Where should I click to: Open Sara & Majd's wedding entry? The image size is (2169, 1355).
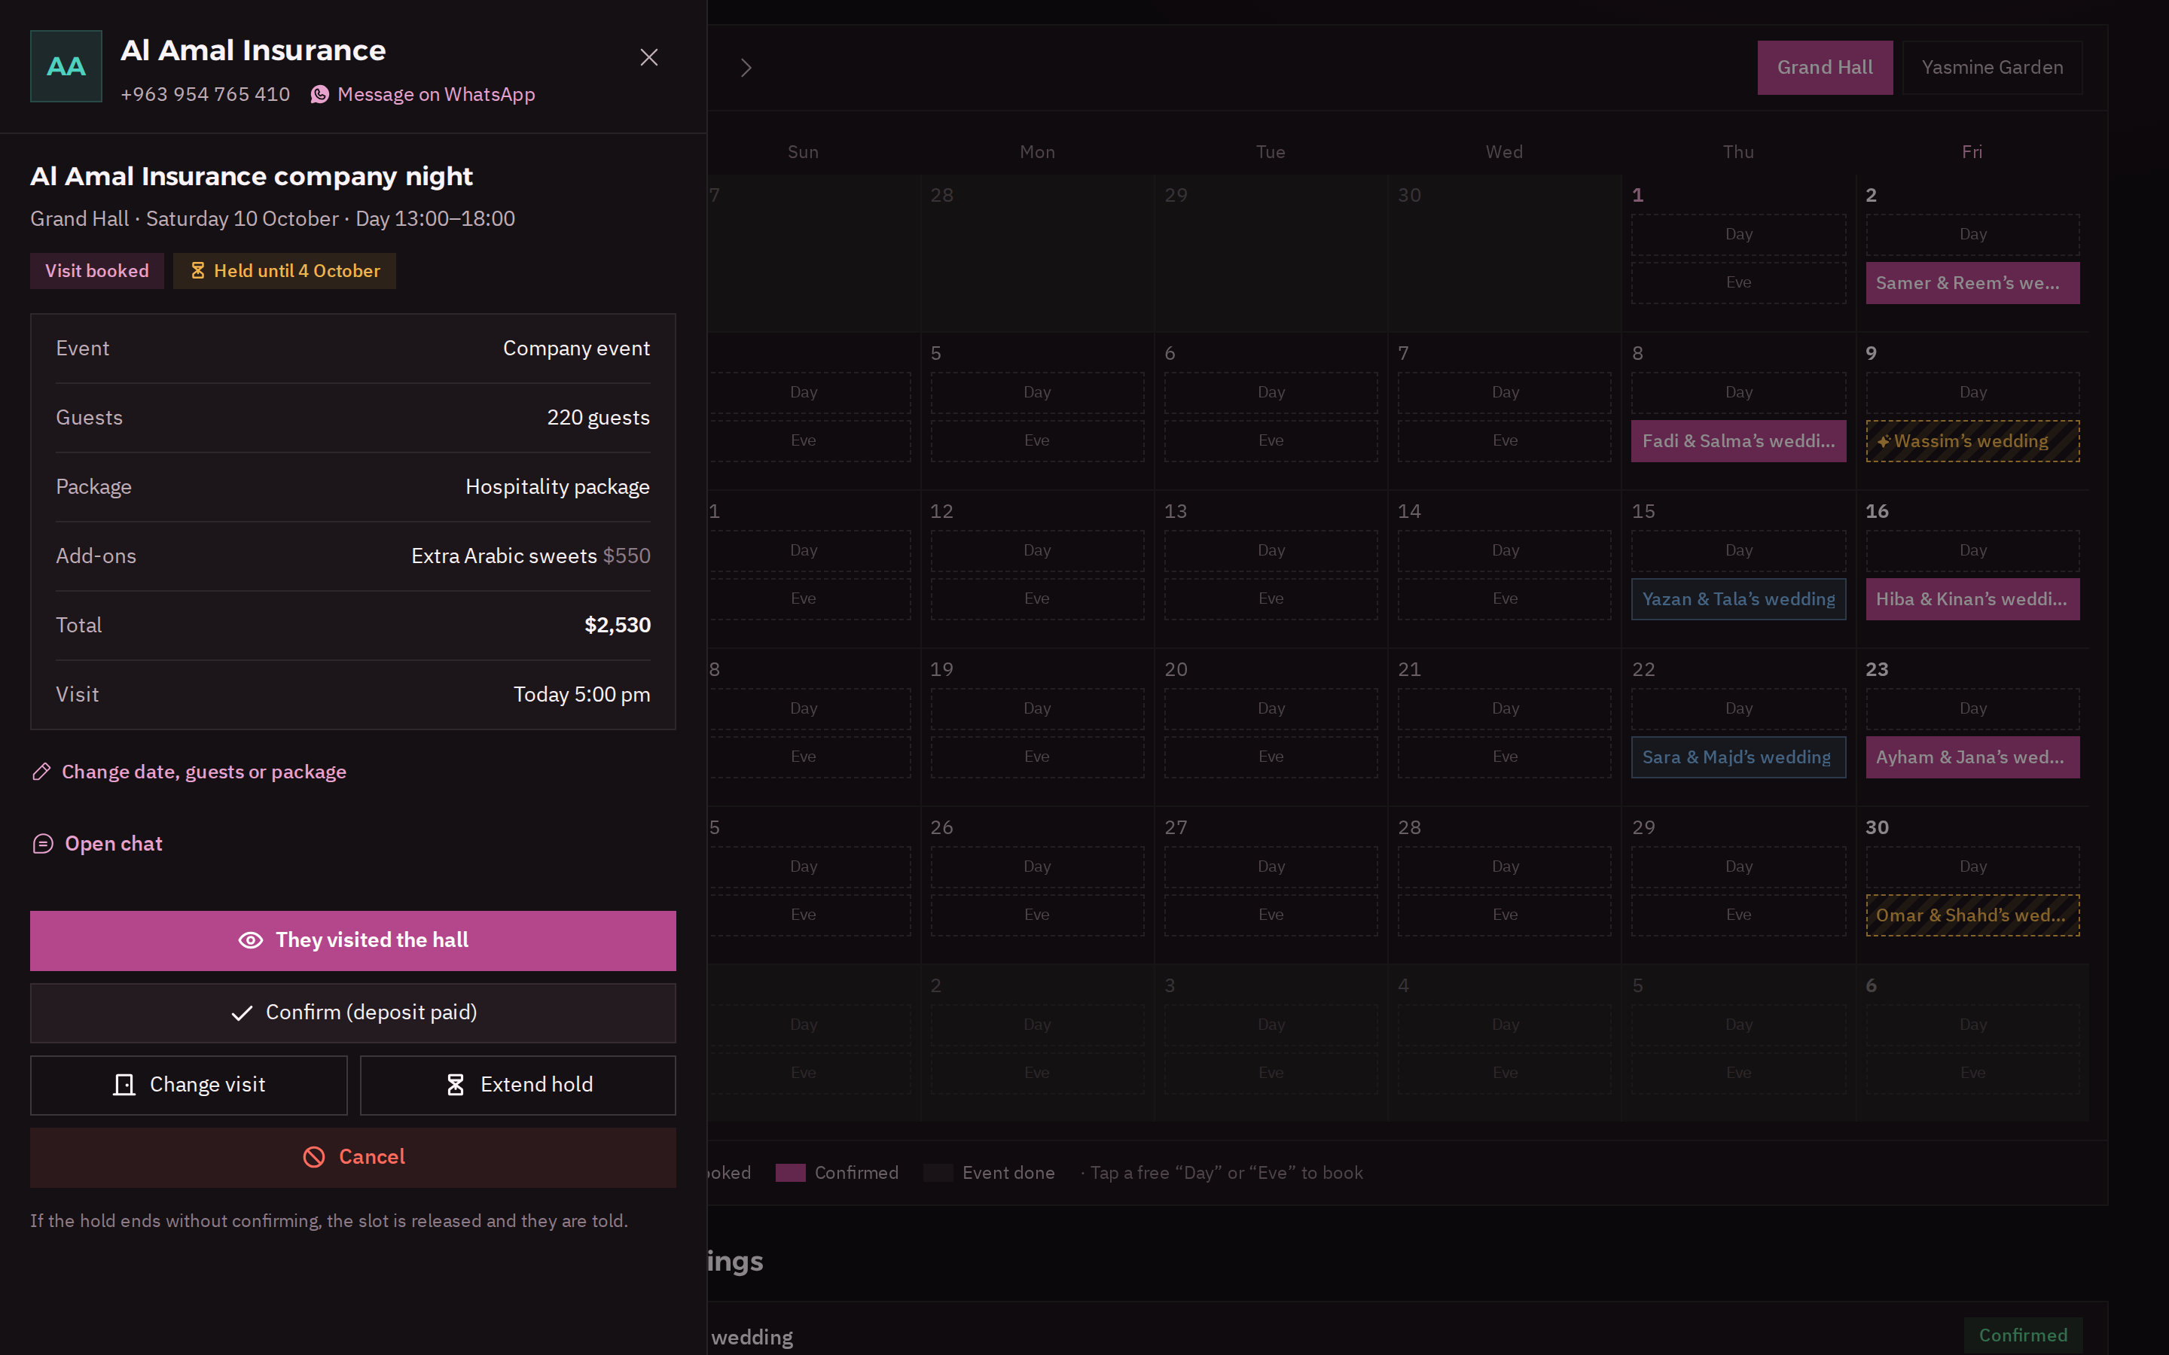click(x=1738, y=757)
